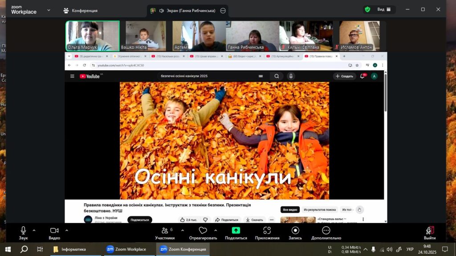The width and height of the screenshot is (456, 256).
Task: Switch to the Конференция tab
Action: [81, 10]
